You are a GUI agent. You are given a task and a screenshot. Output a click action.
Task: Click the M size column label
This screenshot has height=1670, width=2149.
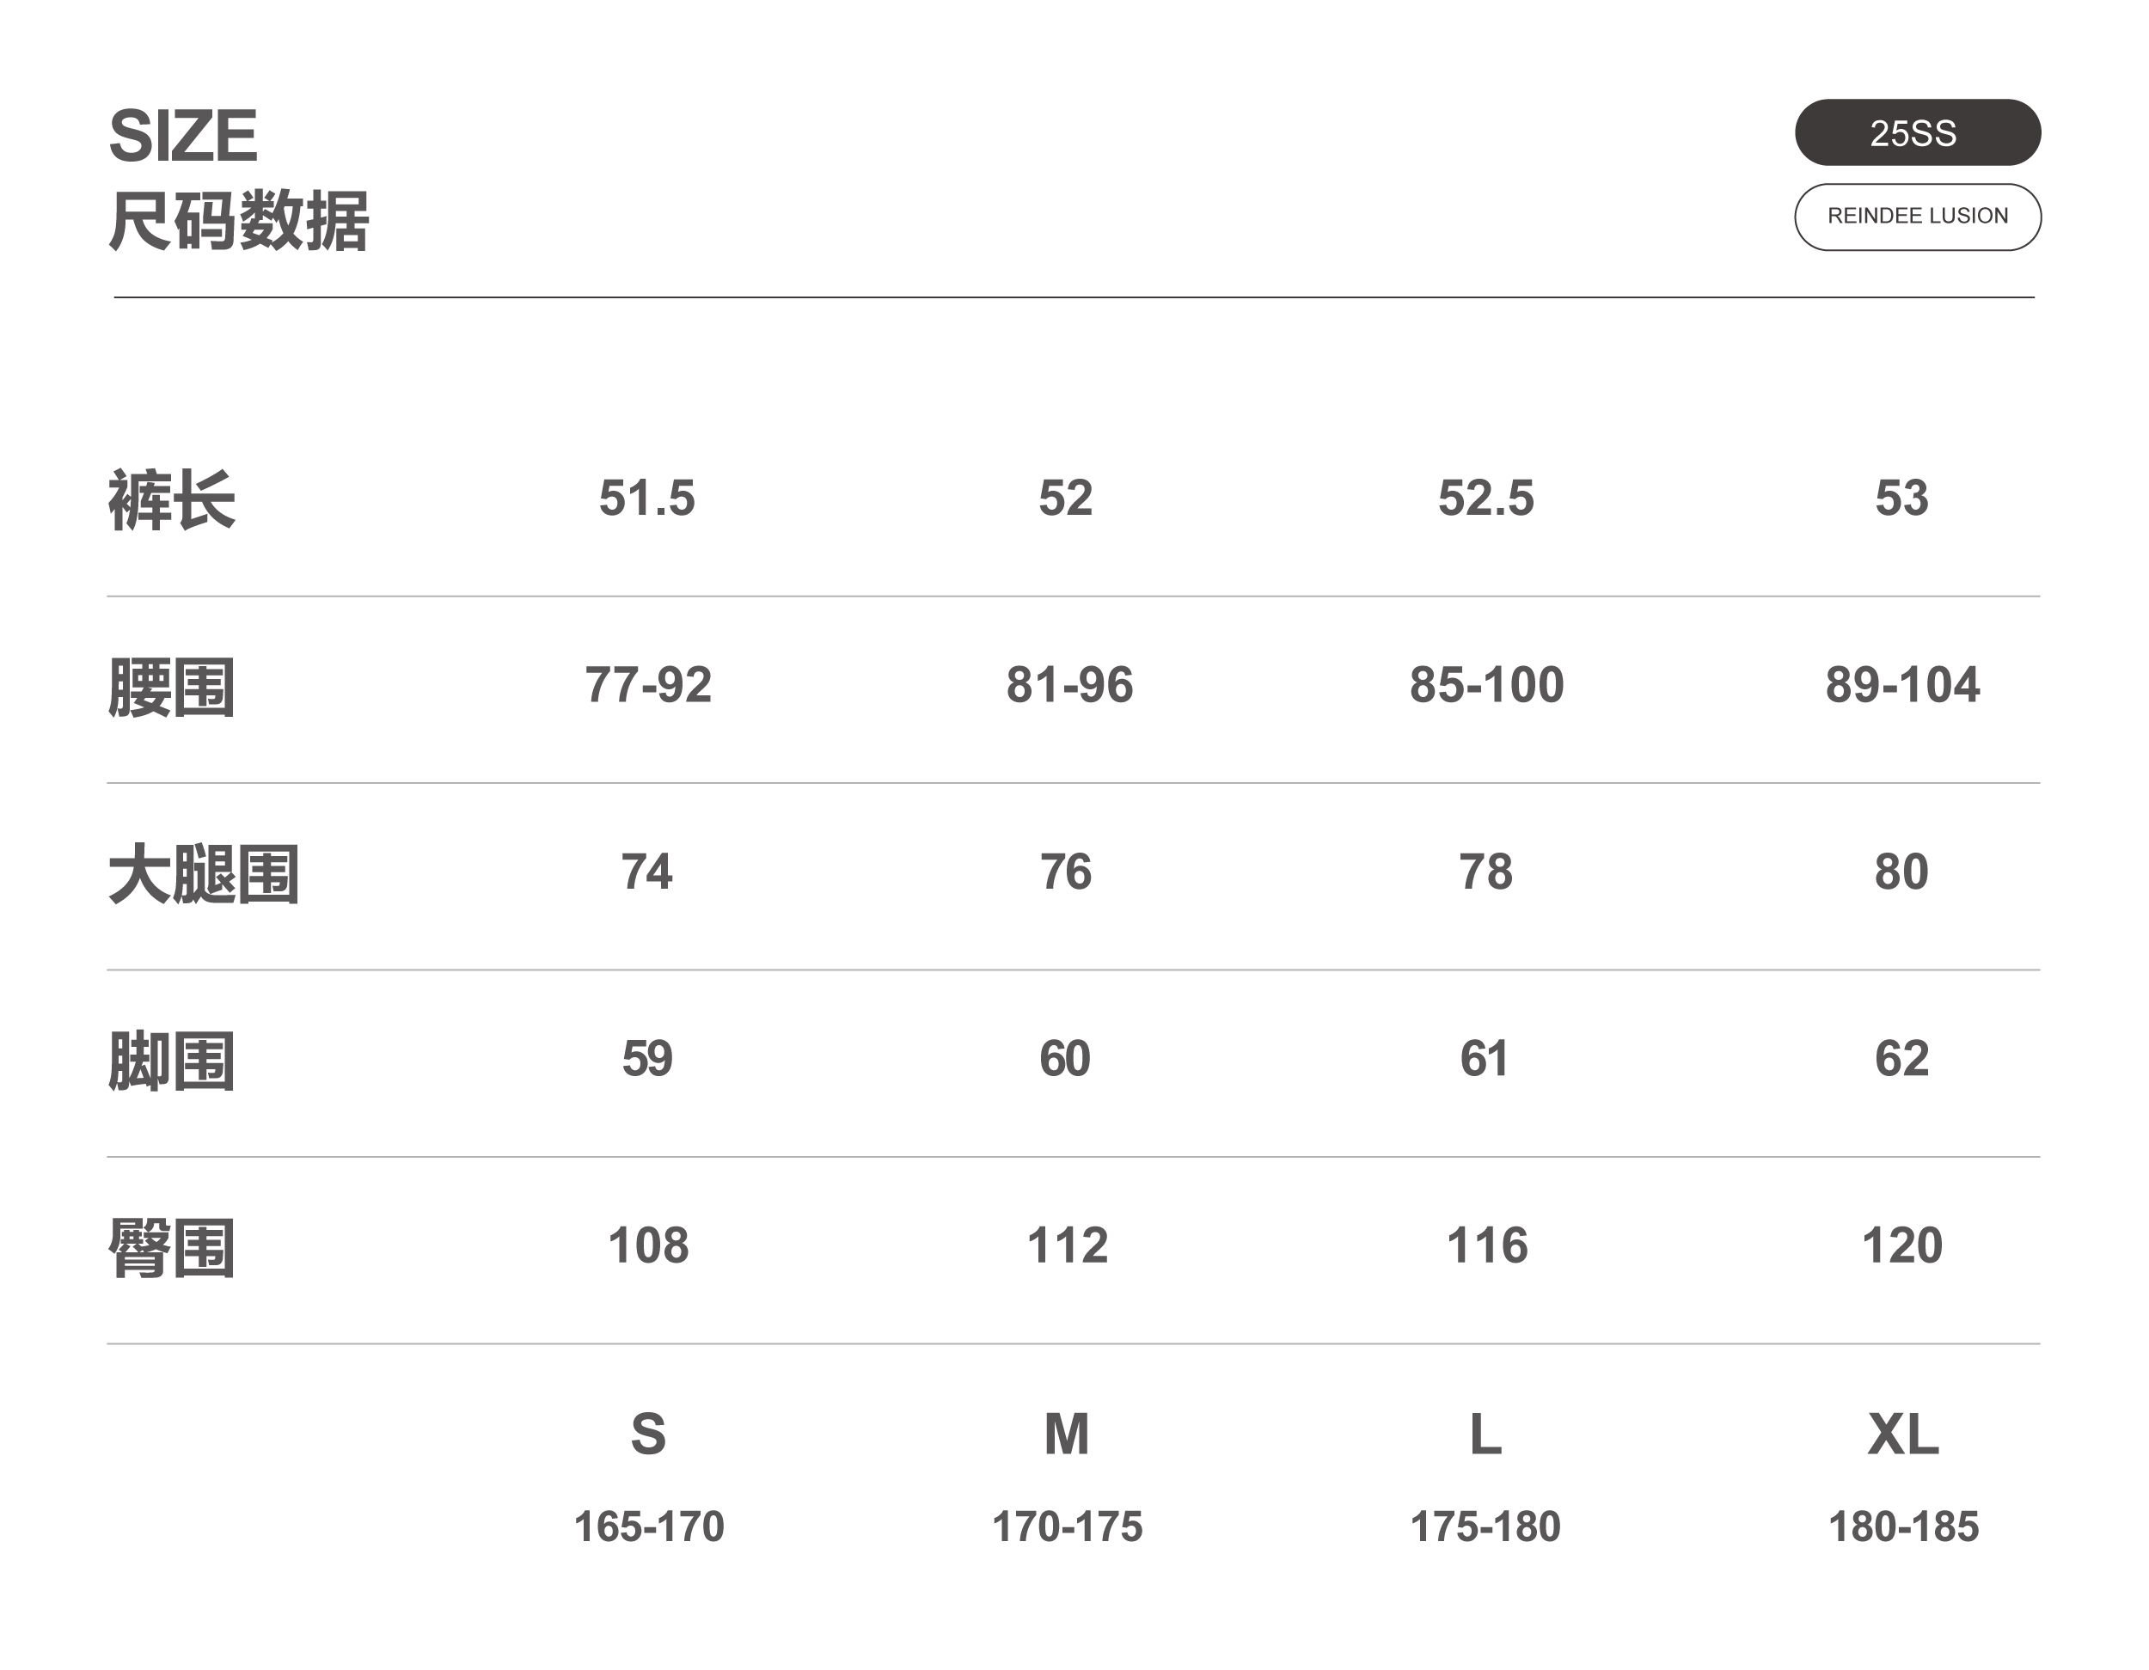click(x=1067, y=1434)
